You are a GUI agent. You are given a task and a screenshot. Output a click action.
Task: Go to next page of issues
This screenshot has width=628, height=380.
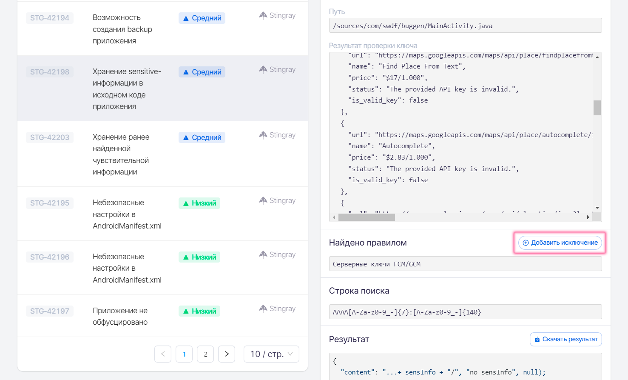tap(227, 354)
